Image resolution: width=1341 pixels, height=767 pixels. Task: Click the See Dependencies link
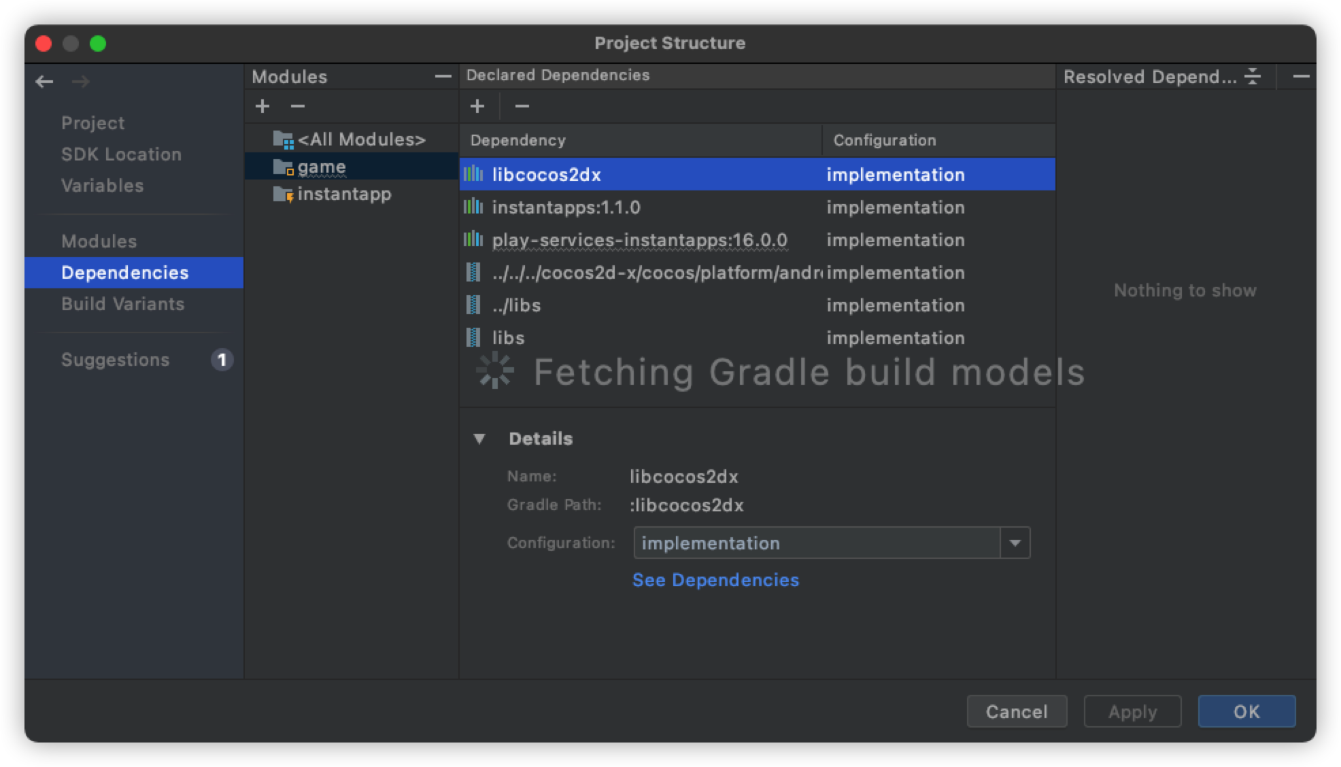[x=715, y=580]
